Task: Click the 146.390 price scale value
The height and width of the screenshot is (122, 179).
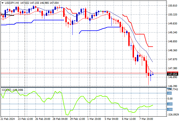Action: 172,86
